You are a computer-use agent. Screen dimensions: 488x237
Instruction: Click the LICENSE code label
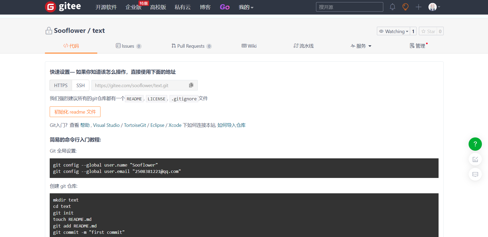(157, 99)
